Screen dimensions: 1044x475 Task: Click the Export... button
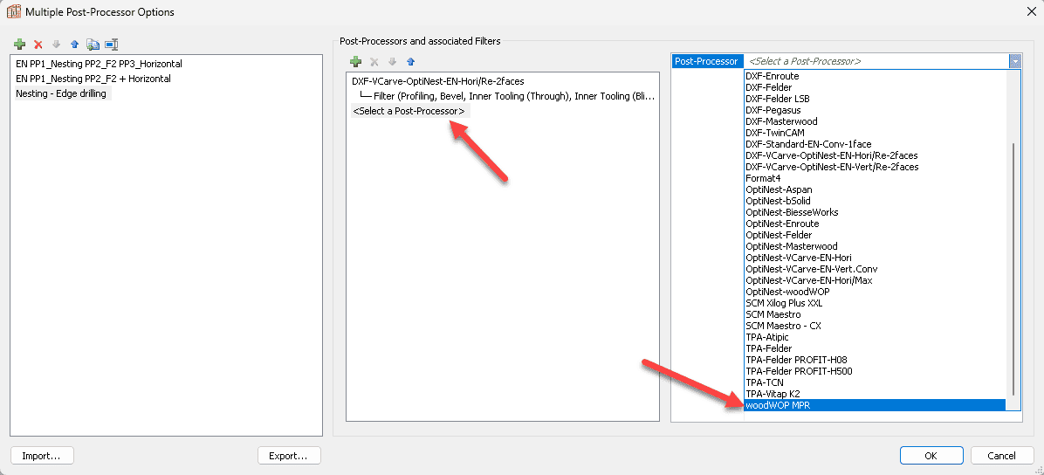[289, 456]
